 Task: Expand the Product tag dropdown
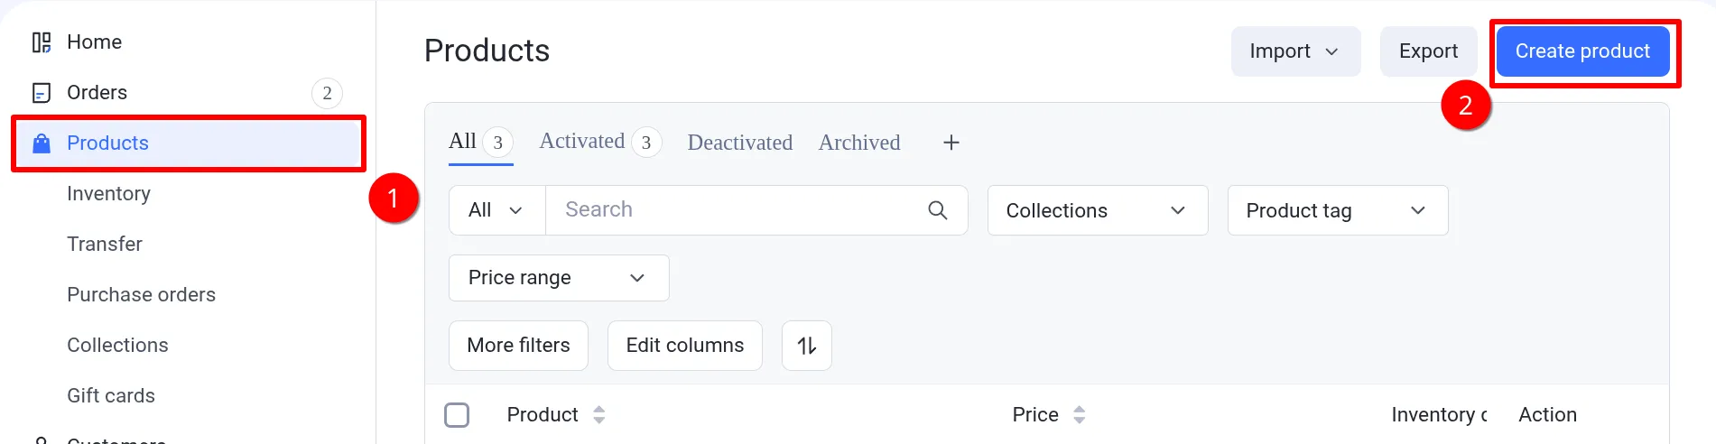click(x=1337, y=210)
